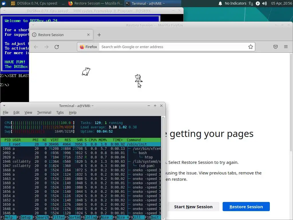Go back in Firefox

[x=36, y=47]
